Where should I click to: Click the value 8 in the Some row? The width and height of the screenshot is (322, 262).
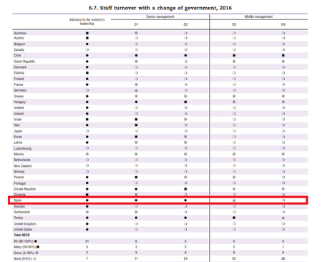pyautogui.click(x=234, y=253)
